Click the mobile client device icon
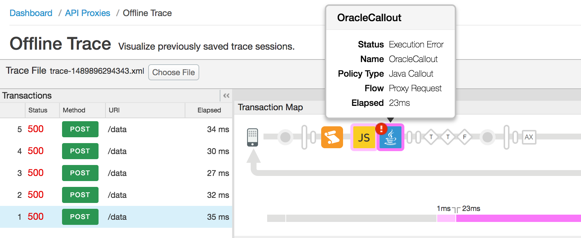The image size is (581, 238). (x=253, y=137)
